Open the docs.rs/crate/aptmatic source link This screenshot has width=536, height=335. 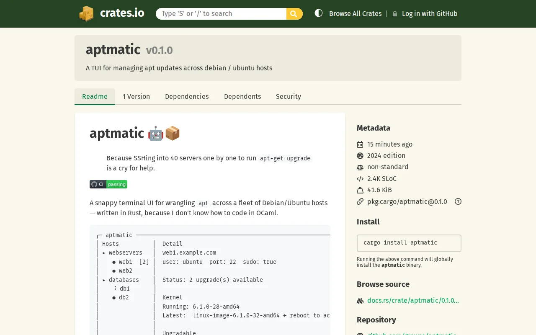click(413, 300)
